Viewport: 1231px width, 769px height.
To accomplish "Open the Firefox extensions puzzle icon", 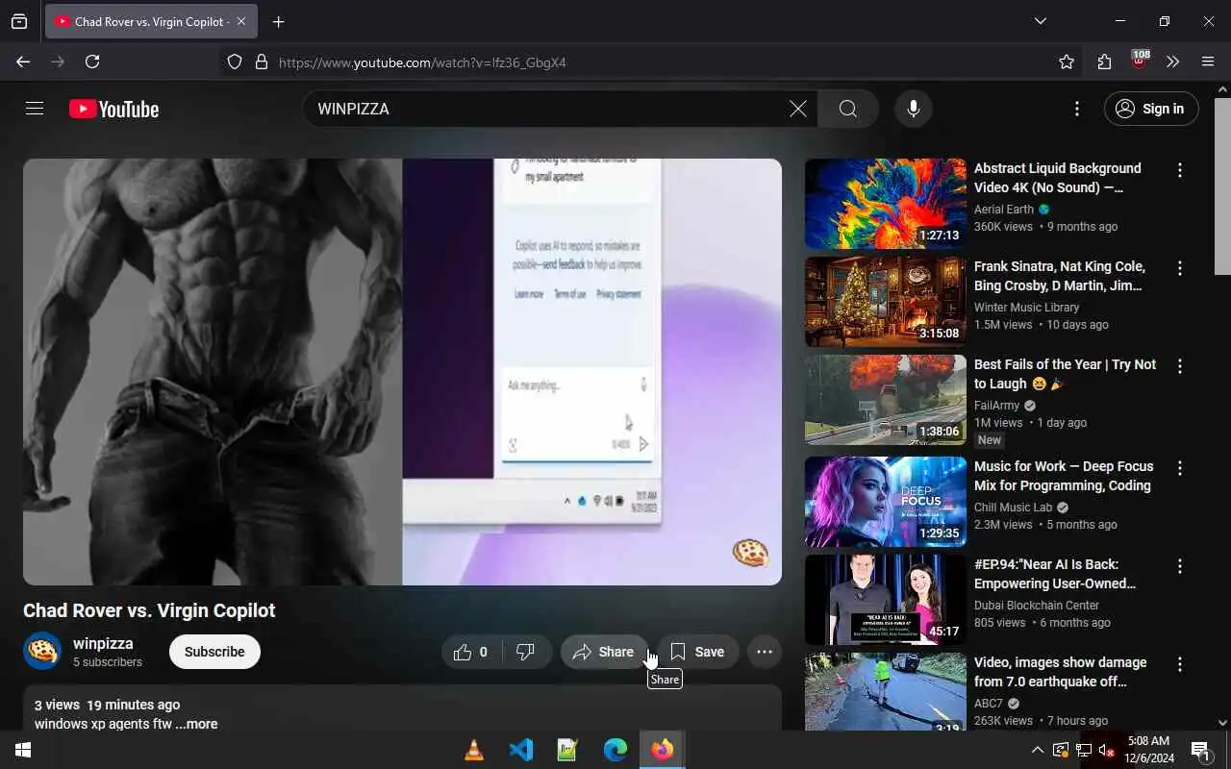I will pyautogui.click(x=1103, y=62).
